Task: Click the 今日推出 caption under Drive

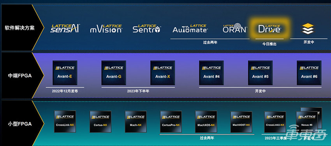Action: 269,44
